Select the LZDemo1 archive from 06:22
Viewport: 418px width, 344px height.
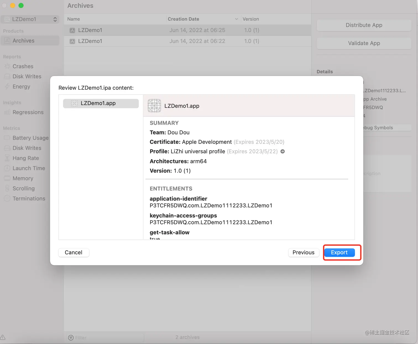point(187,41)
